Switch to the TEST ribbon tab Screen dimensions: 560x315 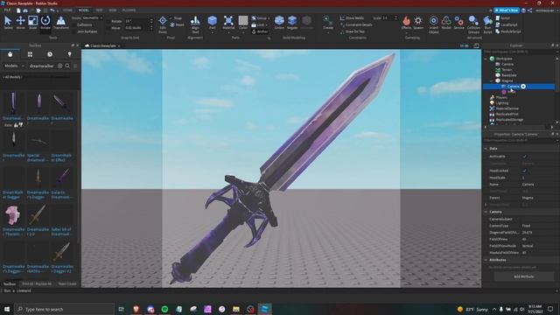pyautogui.click(x=99, y=10)
